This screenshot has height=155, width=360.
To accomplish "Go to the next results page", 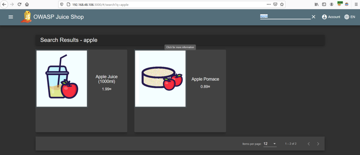I will (x=318, y=144).
